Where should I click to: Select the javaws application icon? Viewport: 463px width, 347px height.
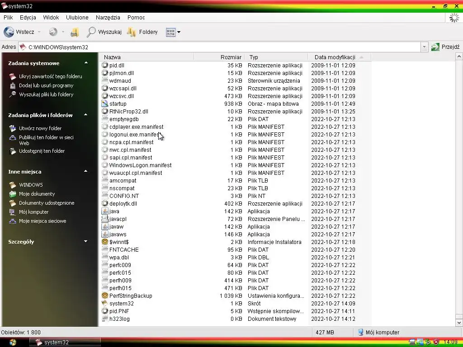coord(105,234)
